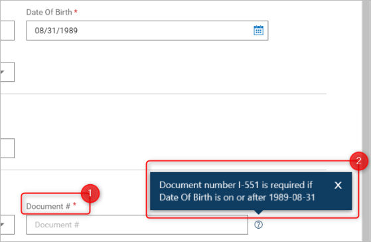The height and width of the screenshot is (242, 371).
Task: Open the Date Of Birth calendar picker
Action: point(258,31)
